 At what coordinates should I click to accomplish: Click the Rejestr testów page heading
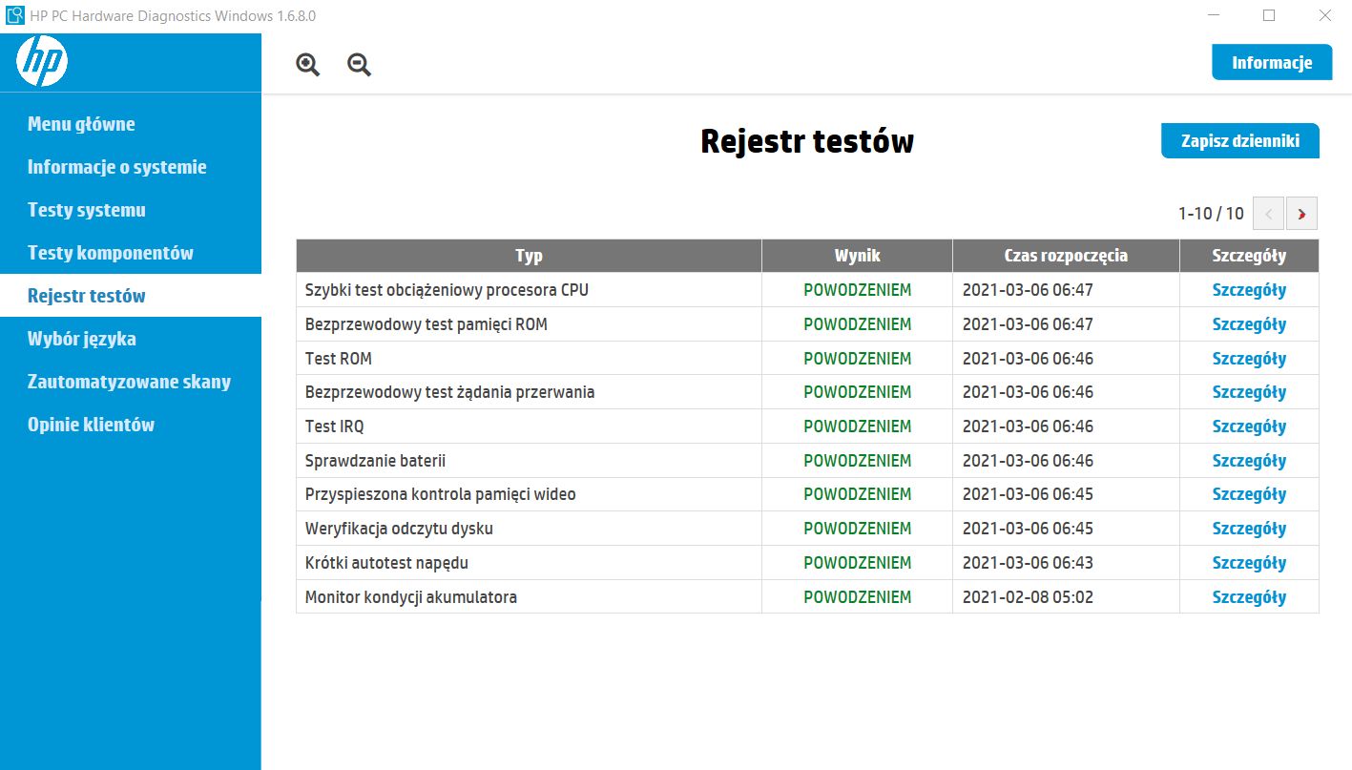(807, 141)
